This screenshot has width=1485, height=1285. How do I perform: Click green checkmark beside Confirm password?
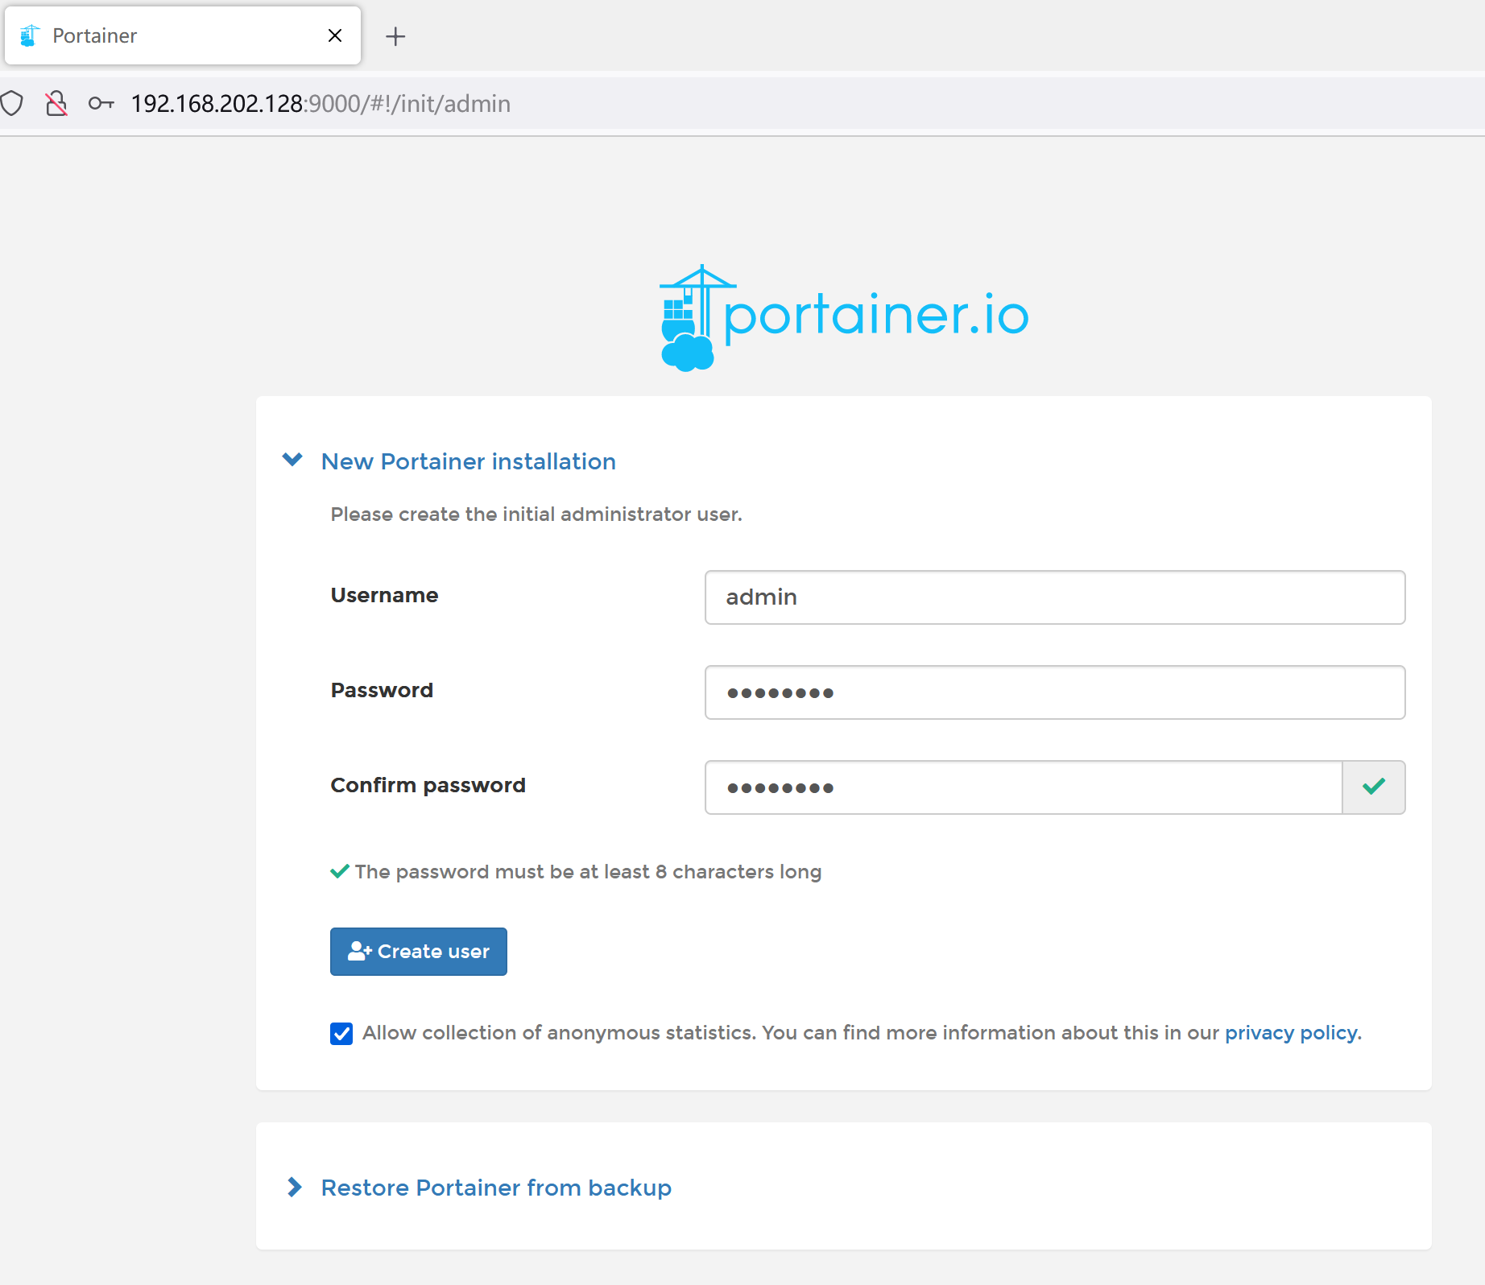pos(1374,787)
